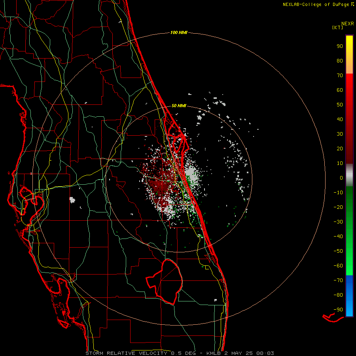Viewport: 356px width, 356px height.
Task: Click the 90 value on velocity scale
Action: tap(340, 46)
